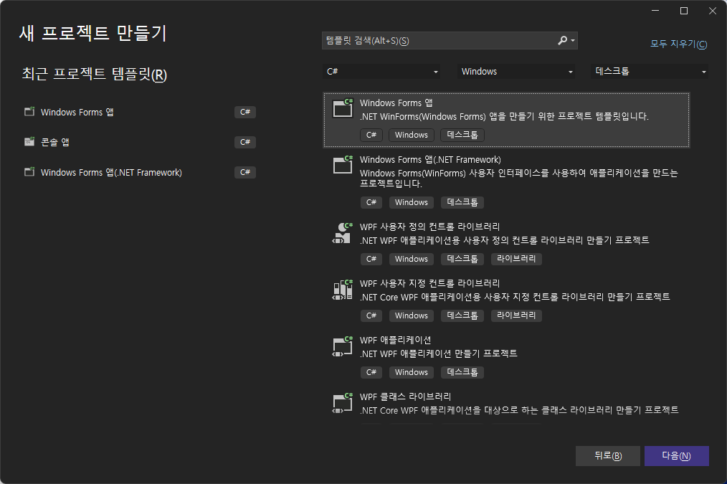Image resolution: width=727 pixels, height=484 pixels.
Task: Click the Windows Forms 앱(.NET Framework) template icon
Action: (343, 165)
